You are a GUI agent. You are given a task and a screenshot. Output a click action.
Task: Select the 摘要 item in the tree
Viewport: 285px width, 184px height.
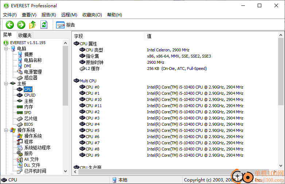click(28, 54)
